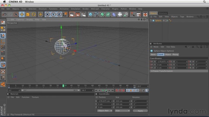Open the Size mode dropdown
209x117 pixels.
[x=122, y=110]
